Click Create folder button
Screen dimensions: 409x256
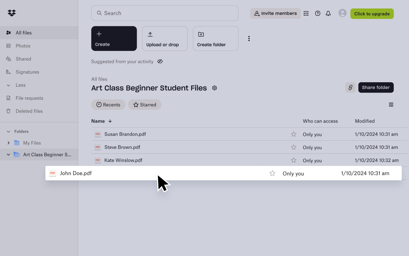pos(216,38)
